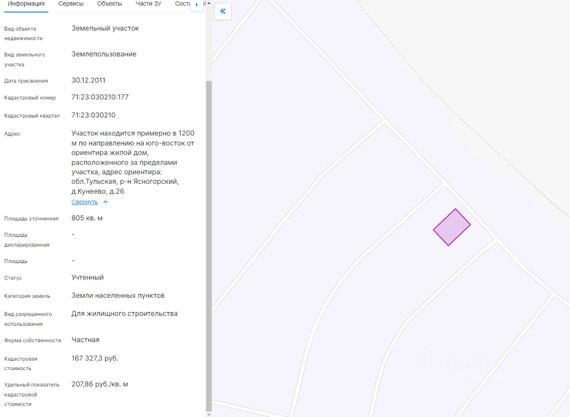Screen dimensions: 570x417
Task: Select the value Землепользование
Action: pos(104,54)
